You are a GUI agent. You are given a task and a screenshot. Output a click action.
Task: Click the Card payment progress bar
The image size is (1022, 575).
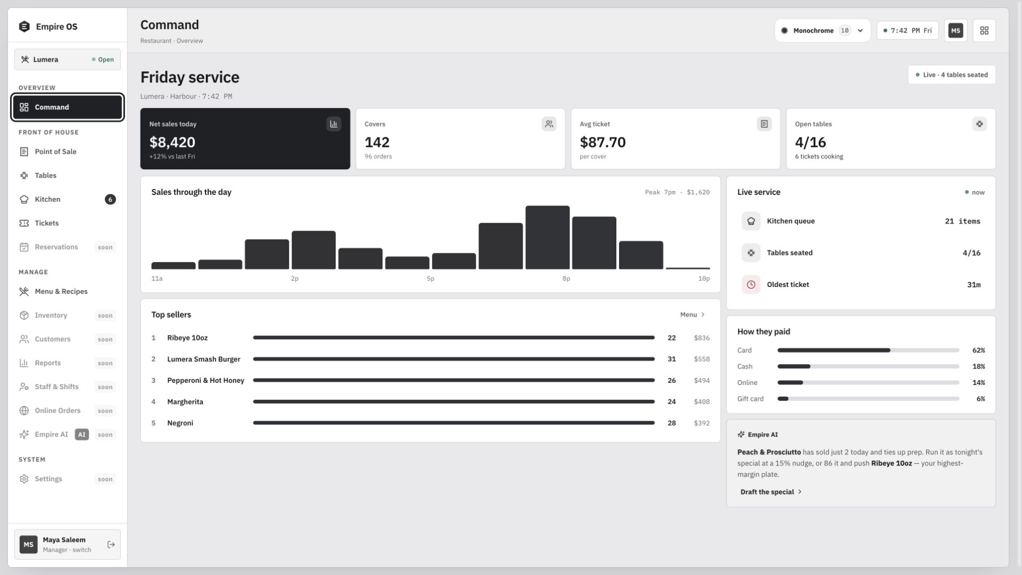coord(868,350)
